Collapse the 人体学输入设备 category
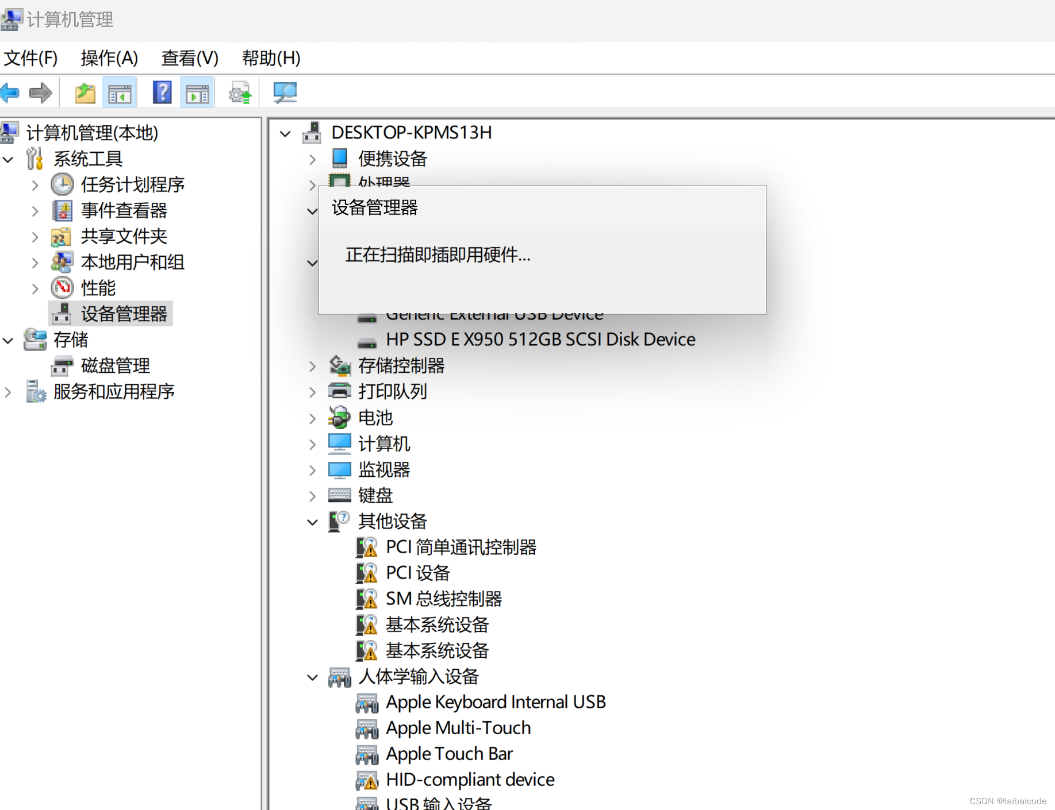 point(312,677)
